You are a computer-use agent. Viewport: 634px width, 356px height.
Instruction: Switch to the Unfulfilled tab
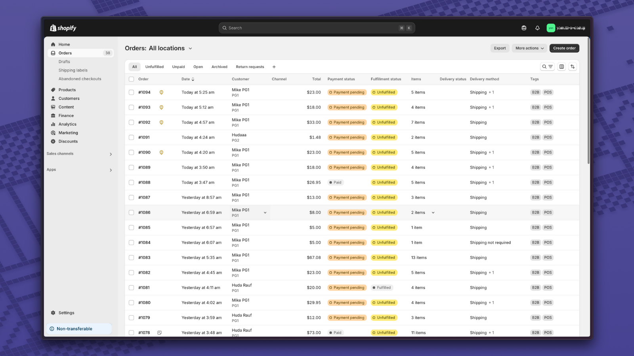point(154,67)
